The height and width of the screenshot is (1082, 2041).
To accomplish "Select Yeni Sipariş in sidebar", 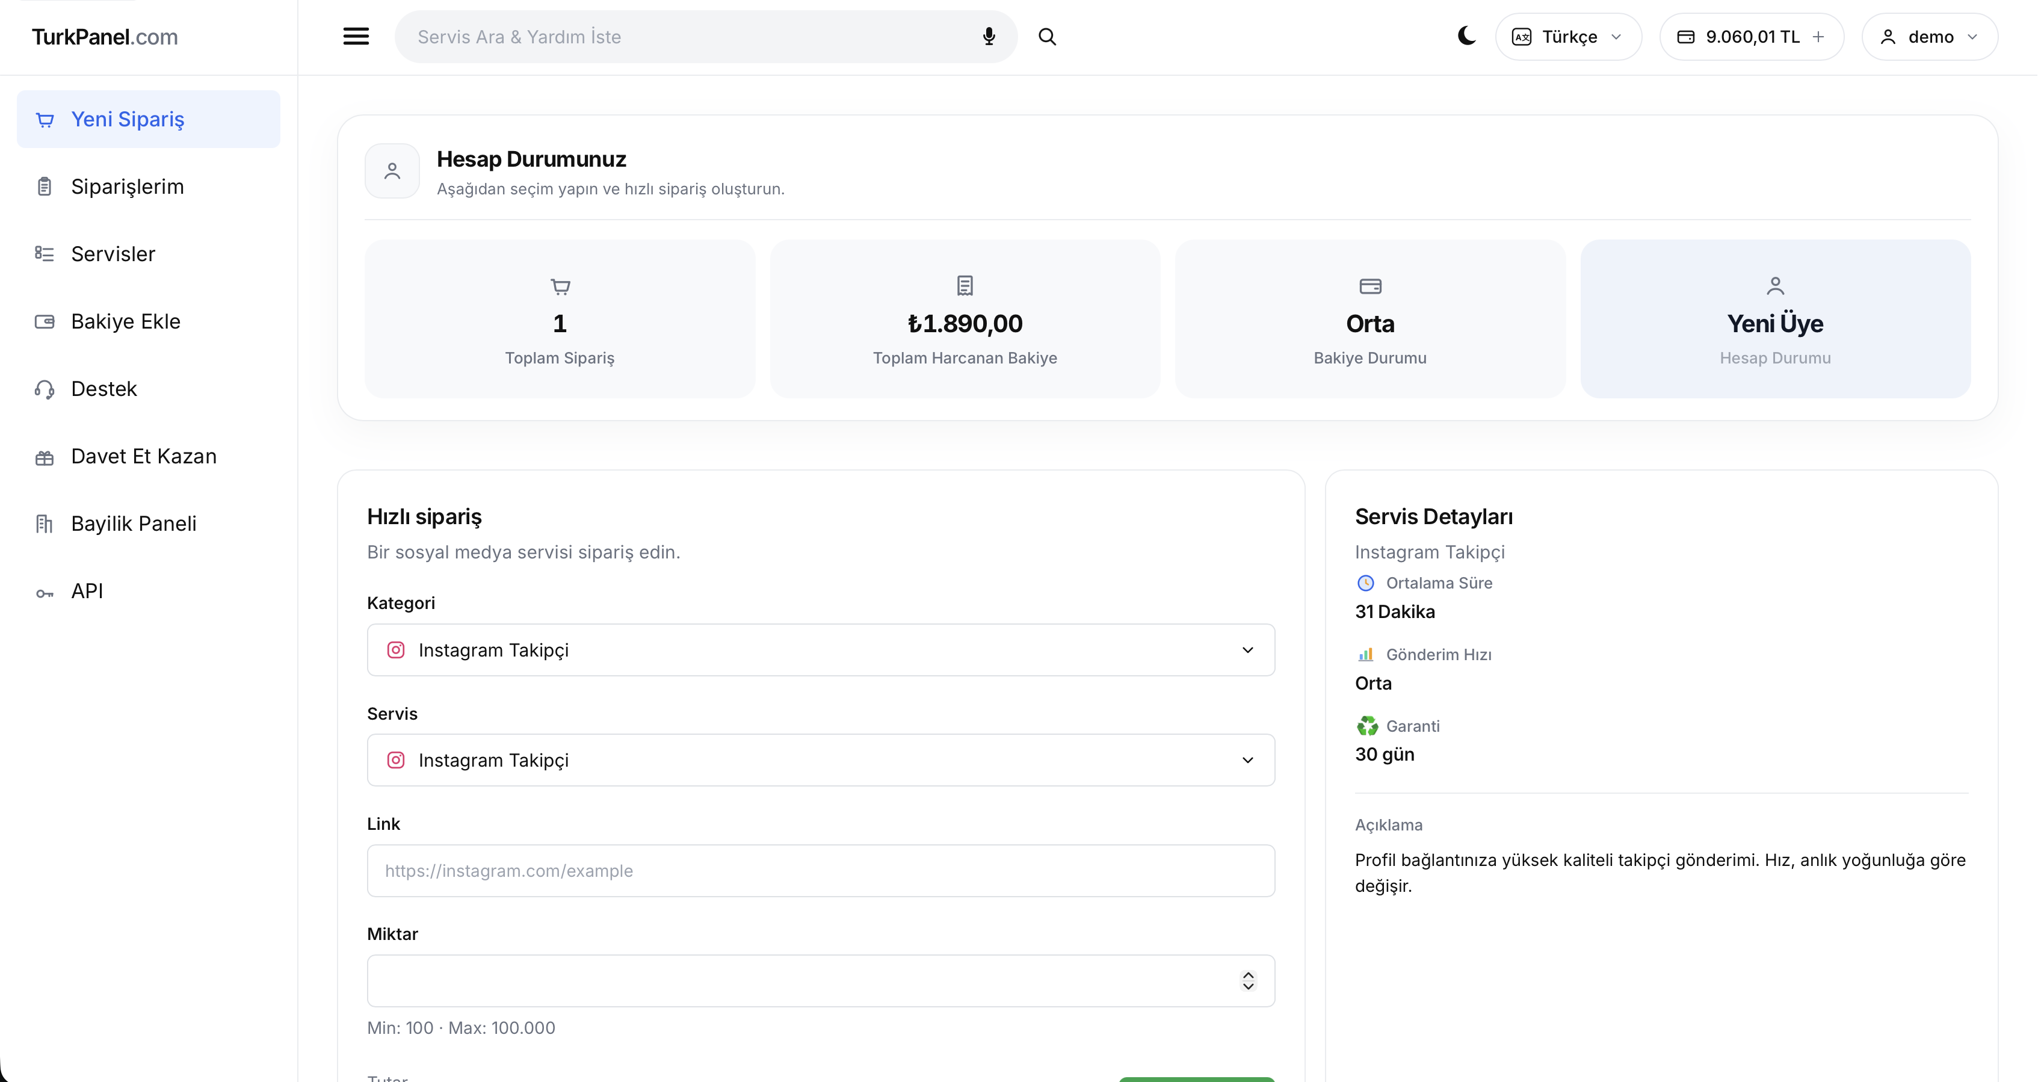I will tap(148, 119).
